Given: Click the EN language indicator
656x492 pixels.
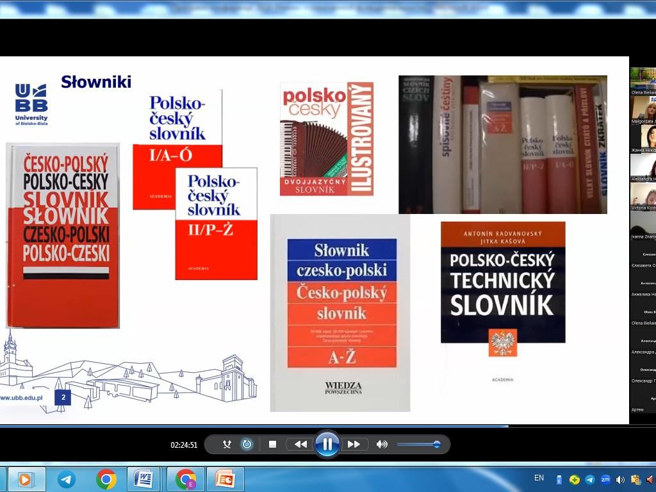Looking at the screenshot, I should 539,478.
